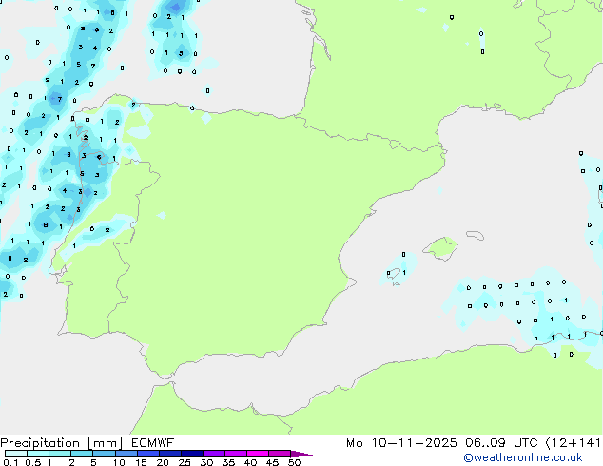The image size is (603, 466).
Task: Click the Ibiza island outline on the map
Action: click(x=394, y=273)
